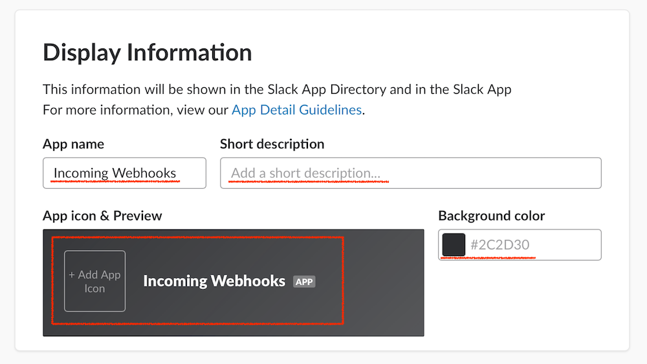Click the App name field label
Screen dimensions: 647x364
pyautogui.click(x=73, y=144)
